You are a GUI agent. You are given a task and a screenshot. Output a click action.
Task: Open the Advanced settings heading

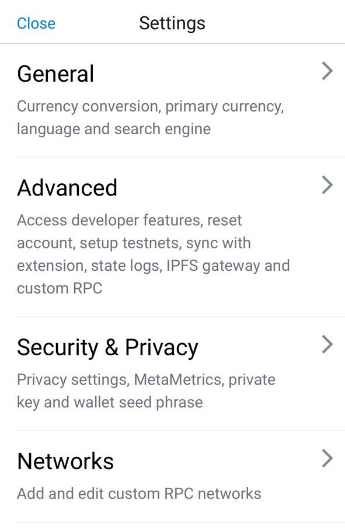[x=67, y=188]
